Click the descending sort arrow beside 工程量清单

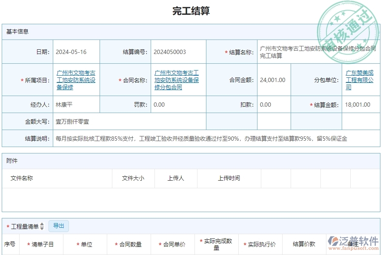[x=41, y=228]
